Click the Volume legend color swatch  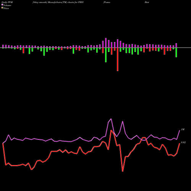[2, 5]
